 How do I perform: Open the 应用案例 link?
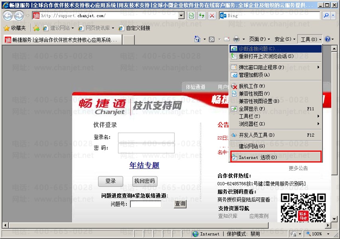point(259,216)
